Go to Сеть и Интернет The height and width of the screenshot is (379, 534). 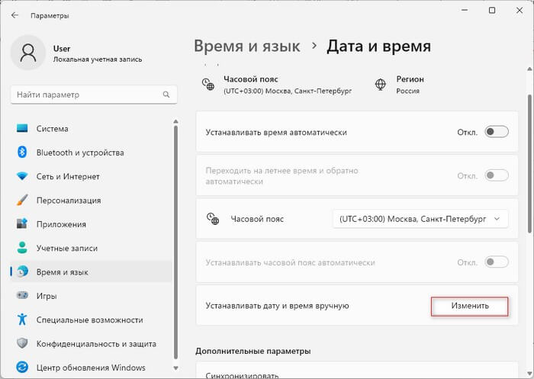(91, 176)
